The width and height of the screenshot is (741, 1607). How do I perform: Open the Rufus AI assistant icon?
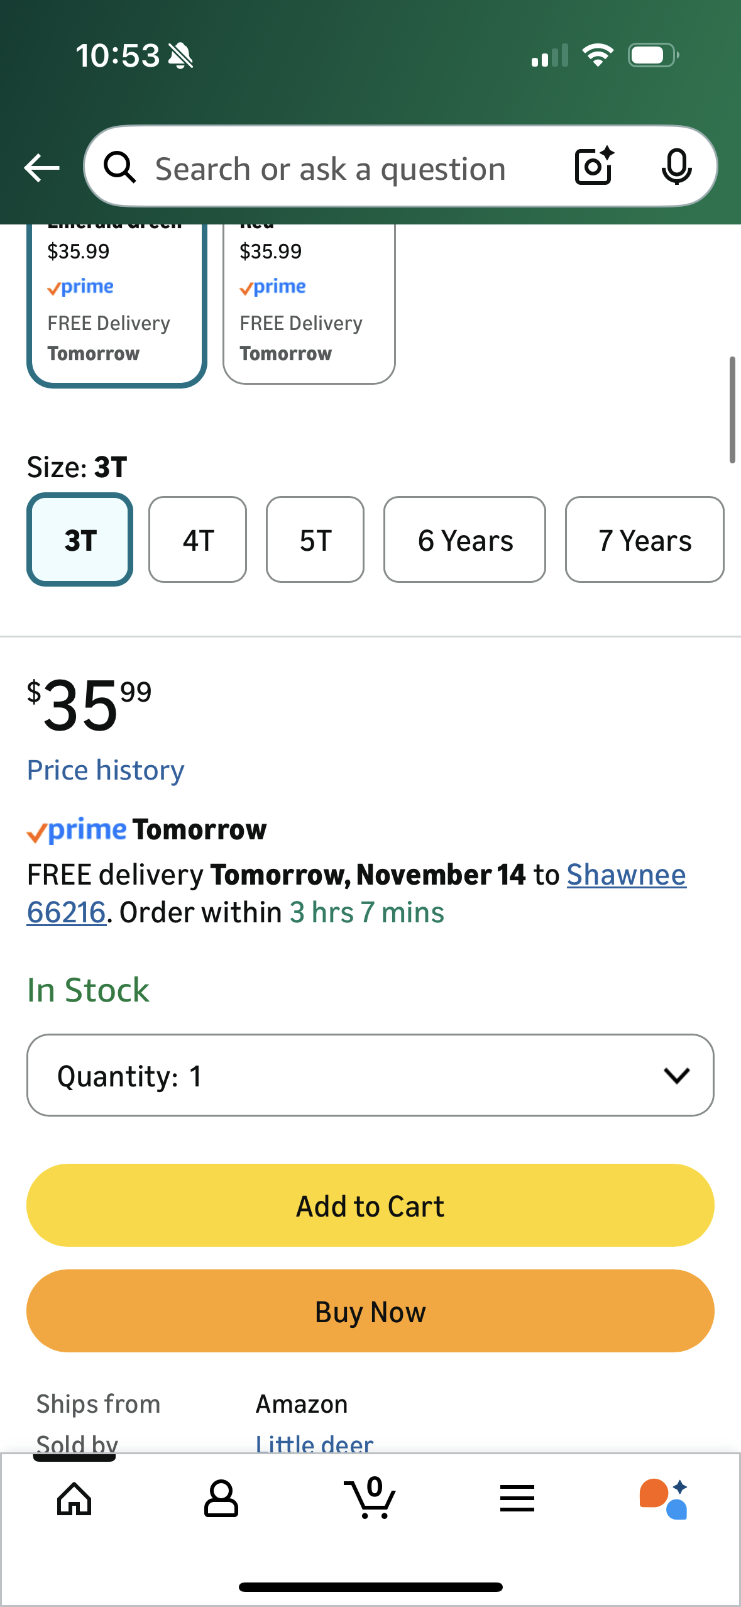point(664,1499)
